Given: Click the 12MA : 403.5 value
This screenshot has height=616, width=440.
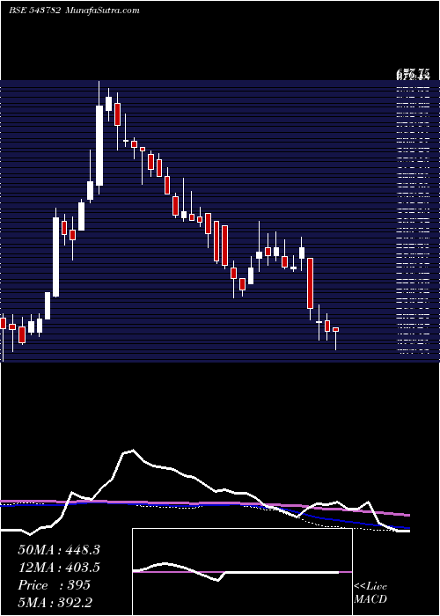Looking at the screenshot, I should coord(59,568).
